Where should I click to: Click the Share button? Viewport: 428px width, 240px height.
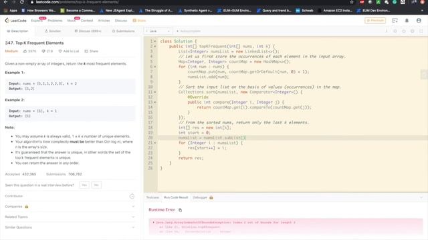tap(91, 51)
